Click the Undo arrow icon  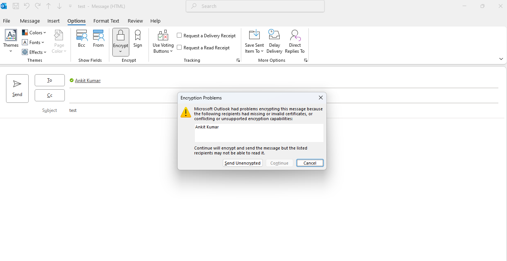[x=27, y=6]
